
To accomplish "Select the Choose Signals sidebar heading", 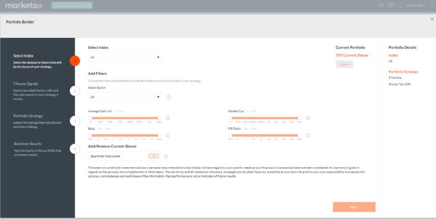I will [x=26, y=83].
